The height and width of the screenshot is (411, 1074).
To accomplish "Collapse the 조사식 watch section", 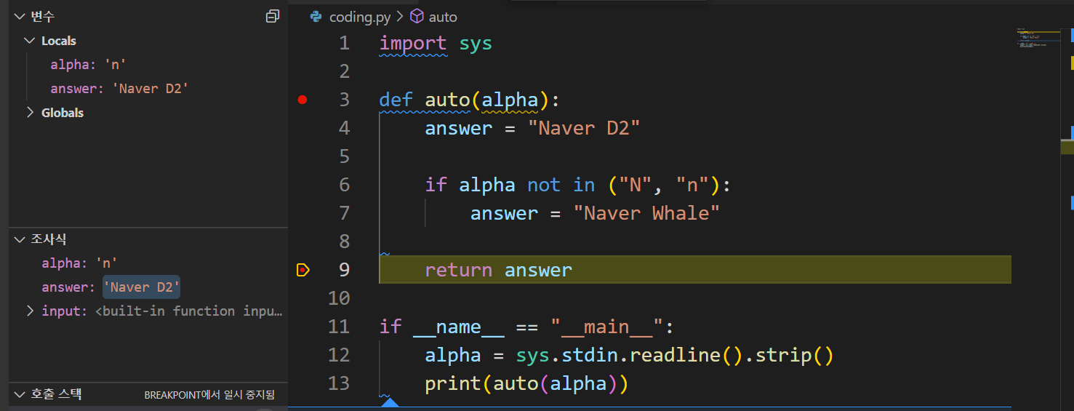I will tap(19, 239).
